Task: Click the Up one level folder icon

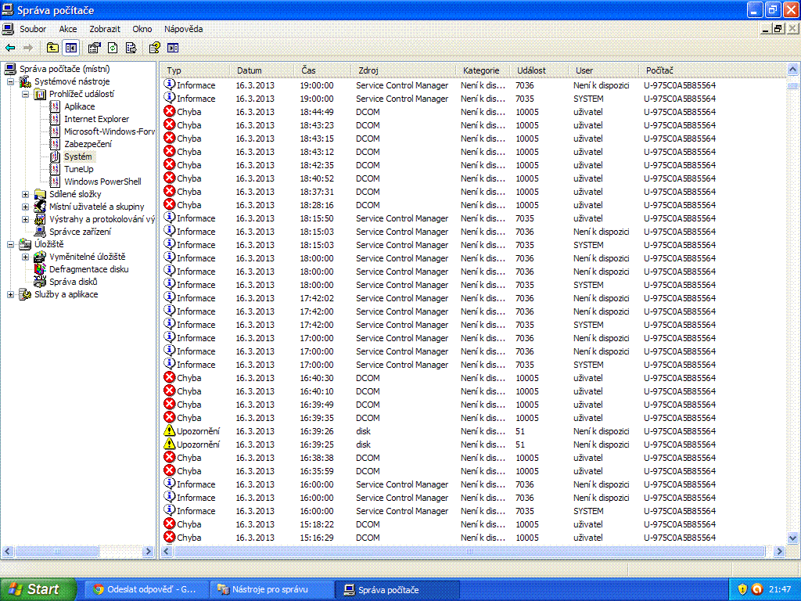Action: click(x=52, y=48)
